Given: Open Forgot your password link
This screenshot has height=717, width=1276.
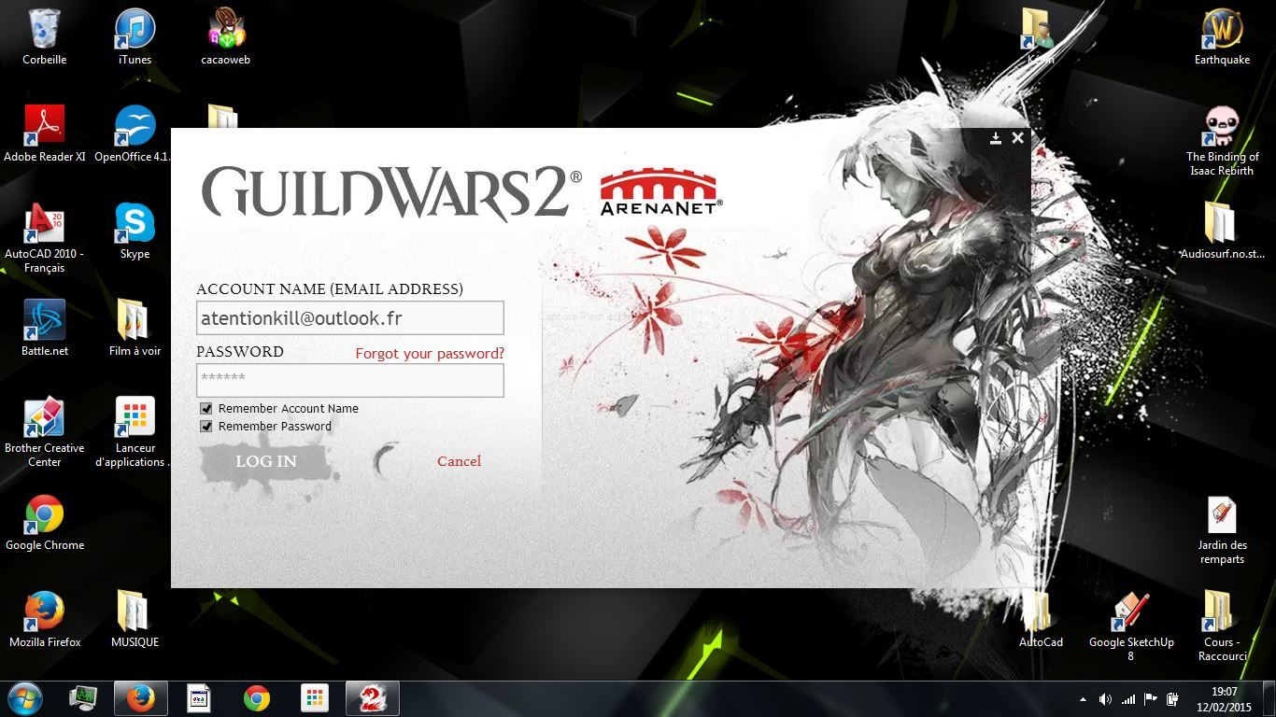Looking at the screenshot, I should click(x=430, y=353).
